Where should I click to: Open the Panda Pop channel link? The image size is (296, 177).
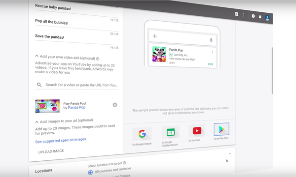point(76,107)
